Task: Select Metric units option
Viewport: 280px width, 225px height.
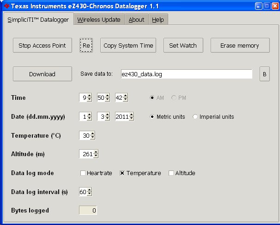Action: [152, 117]
